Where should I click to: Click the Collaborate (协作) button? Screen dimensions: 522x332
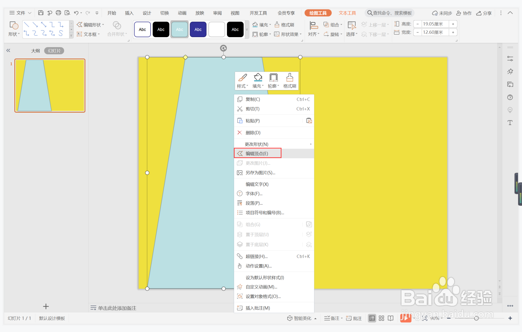click(464, 13)
